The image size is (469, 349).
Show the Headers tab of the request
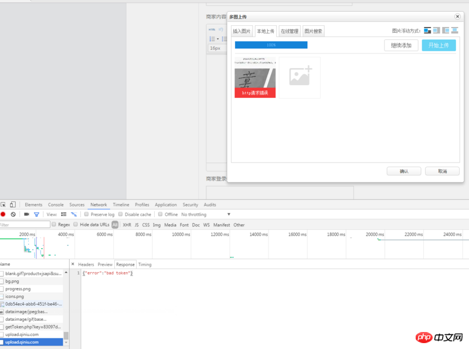tap(86, 265)
